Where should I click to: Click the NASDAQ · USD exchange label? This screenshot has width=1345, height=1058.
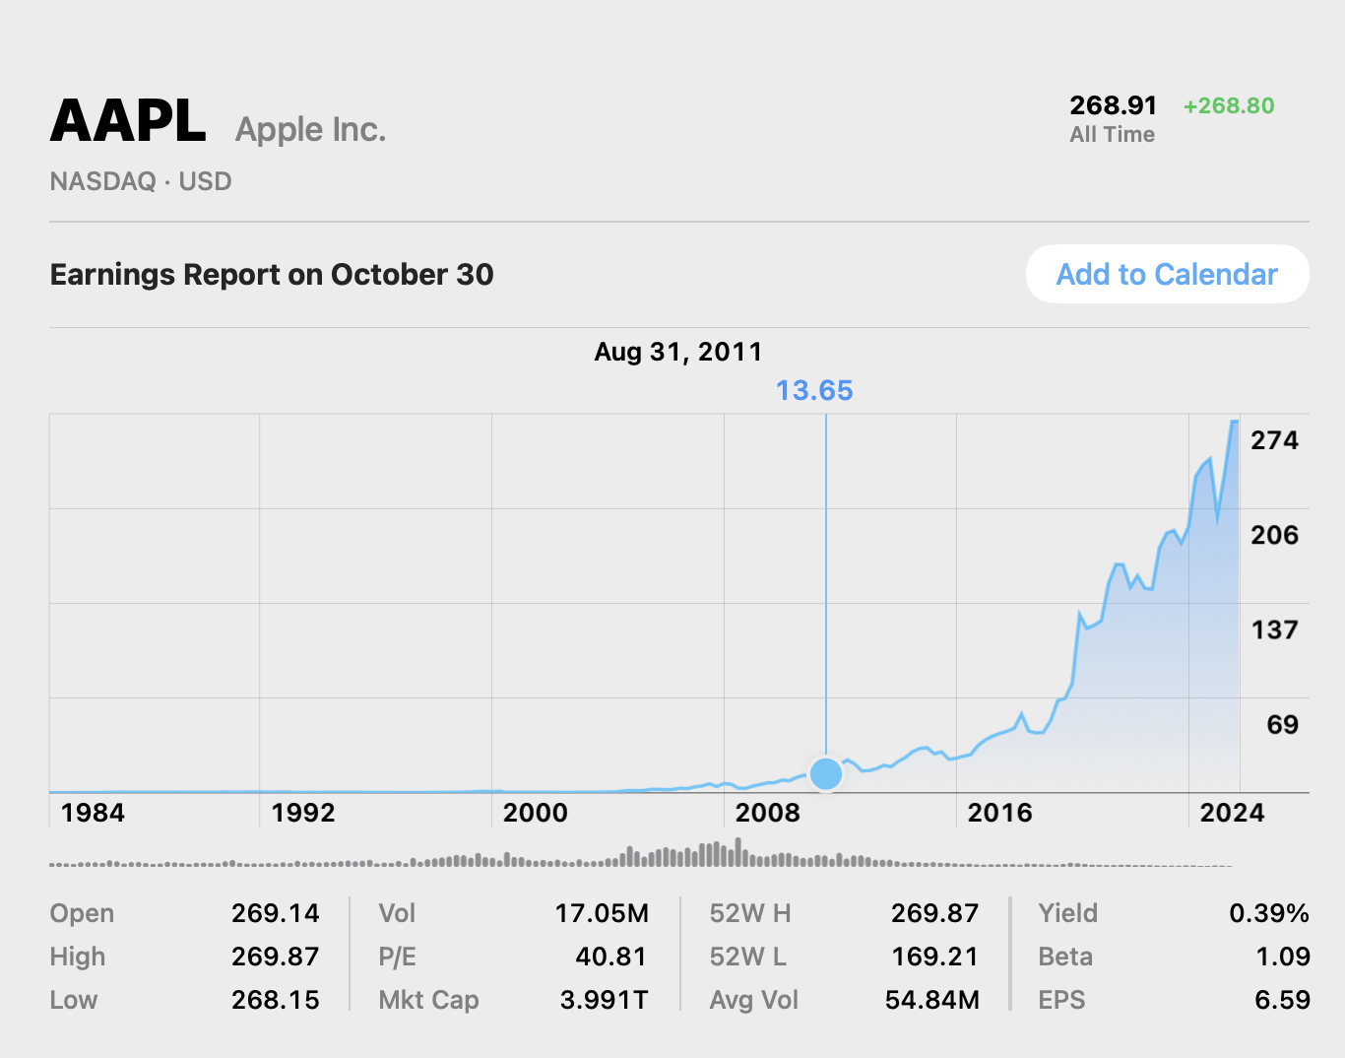click(x=141, y=181)
